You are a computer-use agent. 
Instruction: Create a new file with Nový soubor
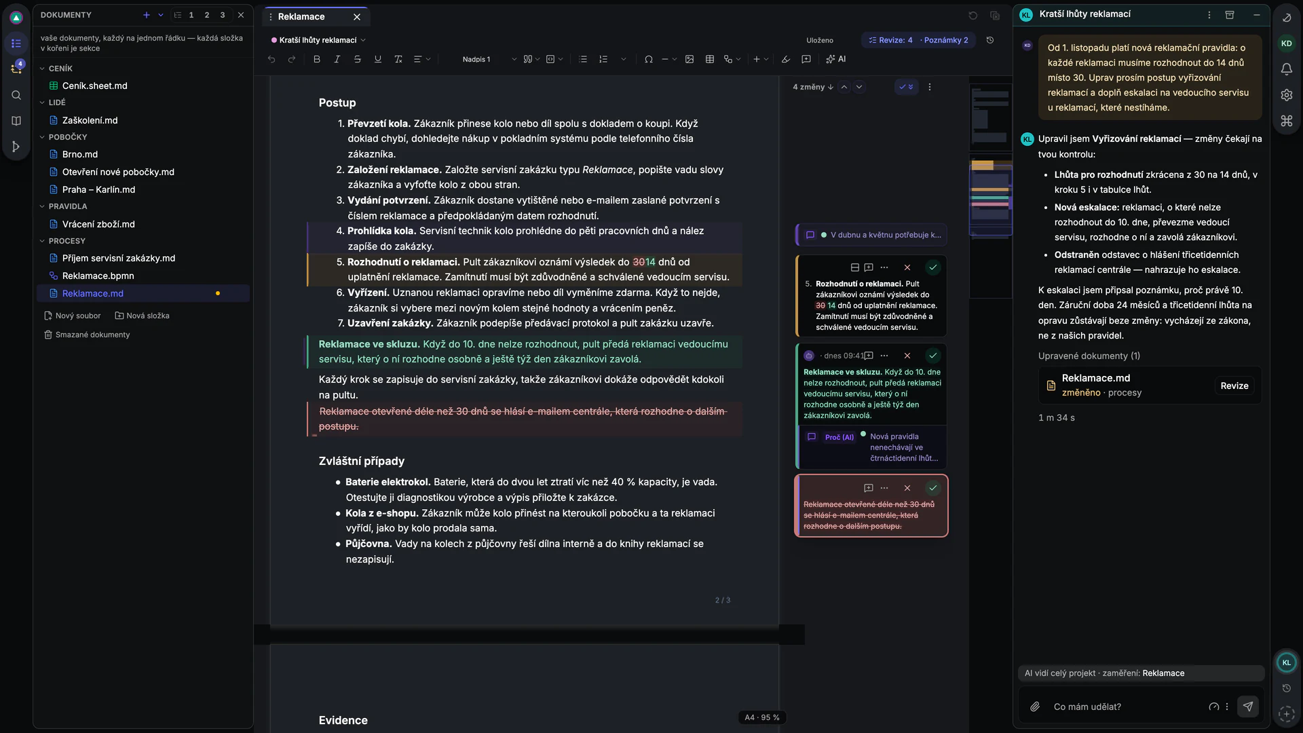(73, 316)
